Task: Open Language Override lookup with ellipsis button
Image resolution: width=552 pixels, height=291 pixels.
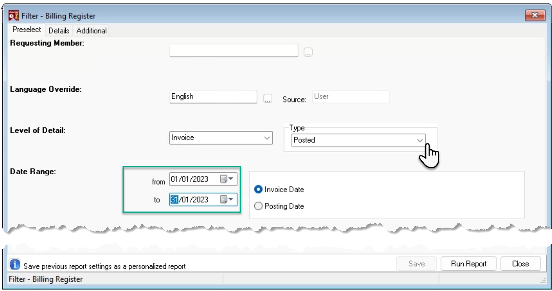Action: (x=267, y=98)
